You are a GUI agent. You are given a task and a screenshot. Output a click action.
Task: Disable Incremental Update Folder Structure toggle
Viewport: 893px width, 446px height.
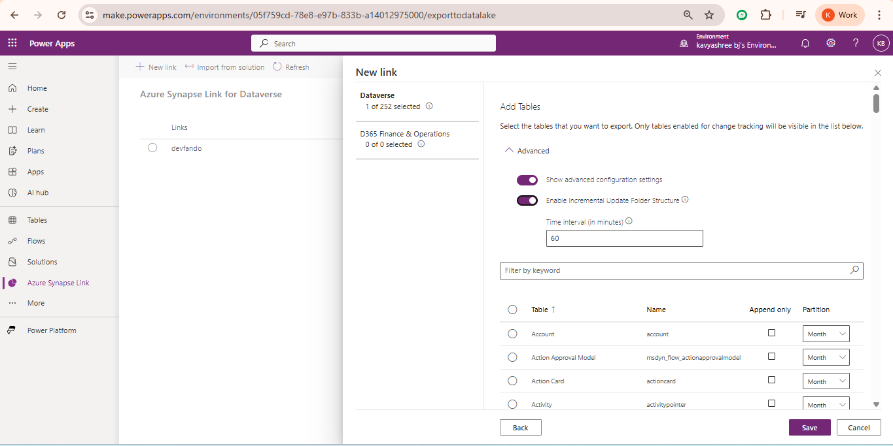[x=527, y=200]
